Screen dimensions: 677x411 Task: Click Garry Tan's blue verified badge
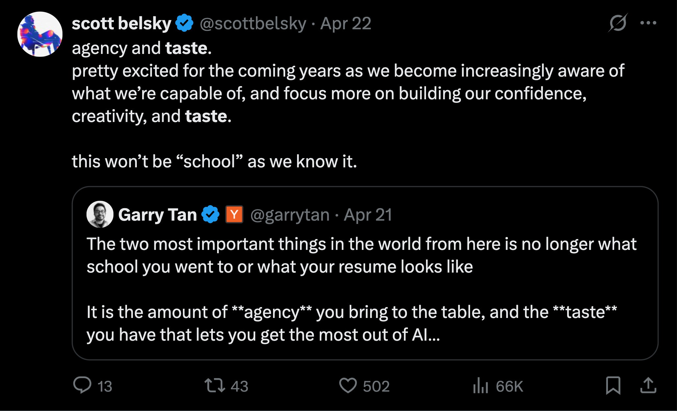pyautogui.click(x=211, y=214)
